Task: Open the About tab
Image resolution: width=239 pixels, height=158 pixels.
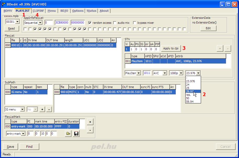Action: point(104,11)
